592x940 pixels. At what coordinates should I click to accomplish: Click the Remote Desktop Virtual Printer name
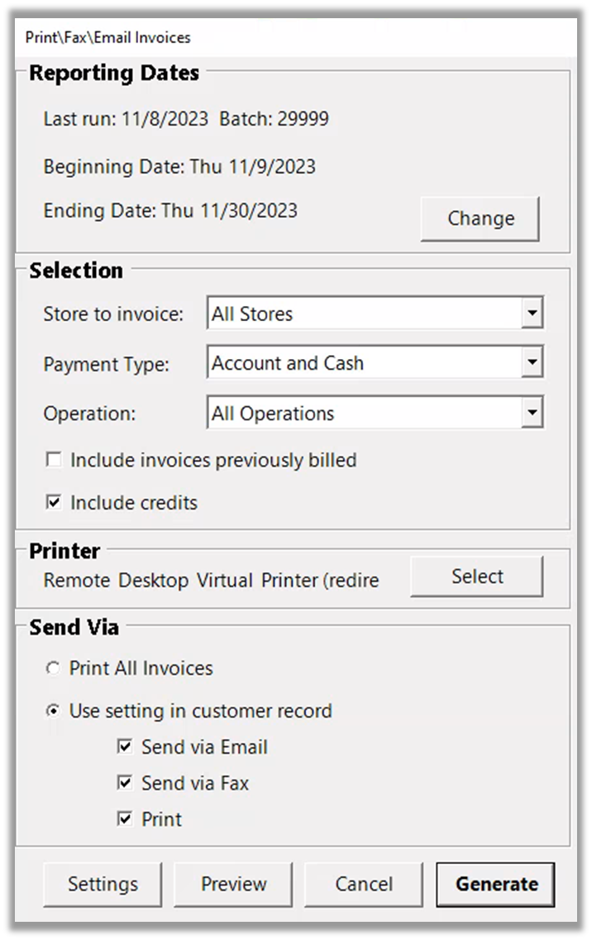(211, 581)
